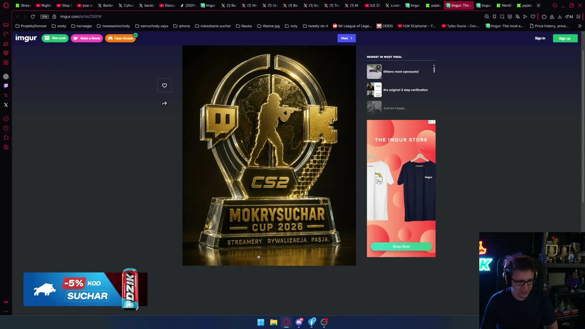The height and width of the screenshot is (329, 585).
Task: Switch to the ILE ZR YouTube tab
Action: coord(372,5)
